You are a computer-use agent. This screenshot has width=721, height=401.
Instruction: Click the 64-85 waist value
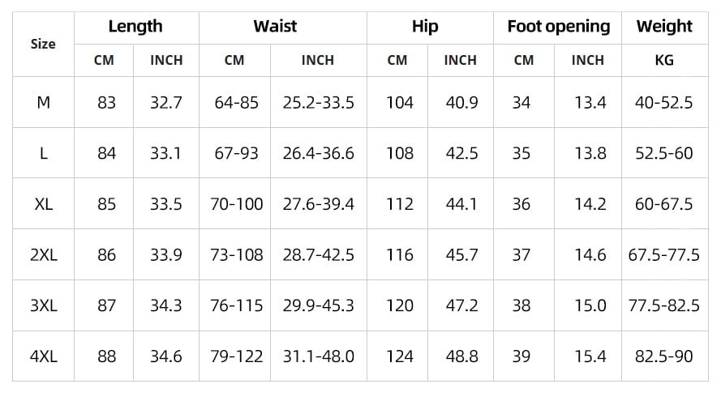click(x=237, y=103)
